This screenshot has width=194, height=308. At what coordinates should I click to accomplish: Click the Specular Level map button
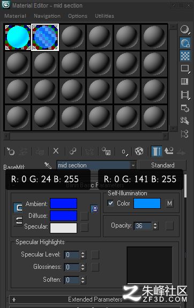pos(95,255)
